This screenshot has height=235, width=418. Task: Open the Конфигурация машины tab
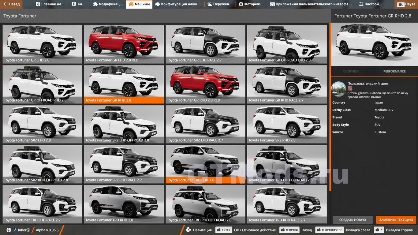tap(178, 4)
